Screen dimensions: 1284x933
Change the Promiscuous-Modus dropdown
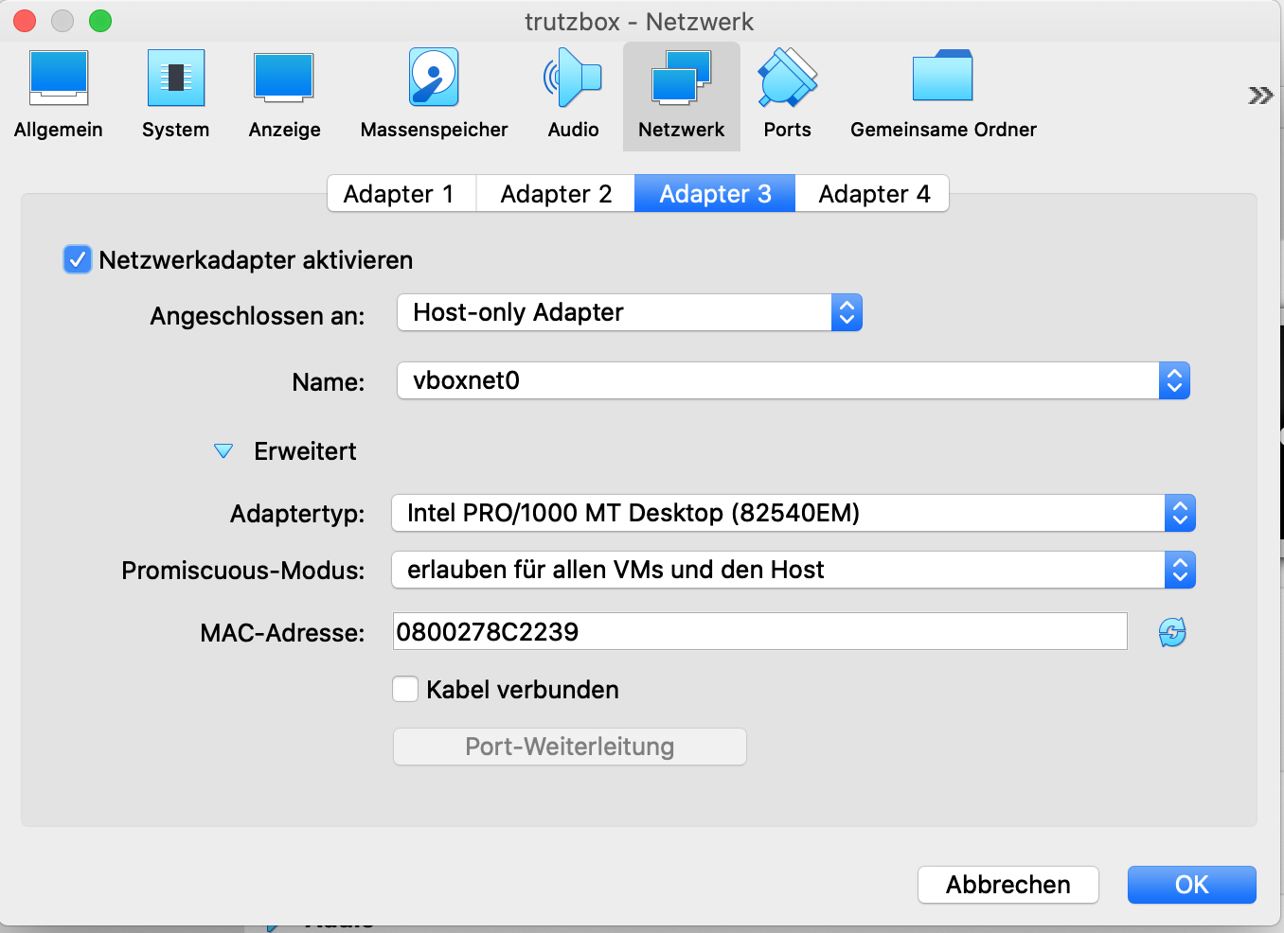tap(793, 570)
